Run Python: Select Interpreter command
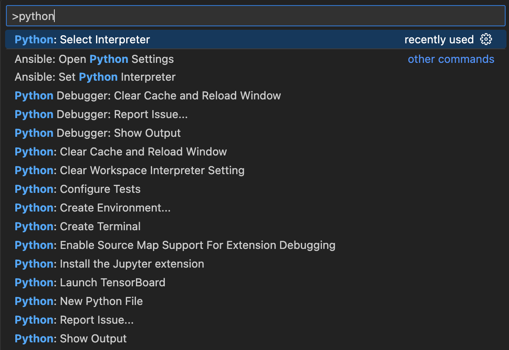 point(256,39)
